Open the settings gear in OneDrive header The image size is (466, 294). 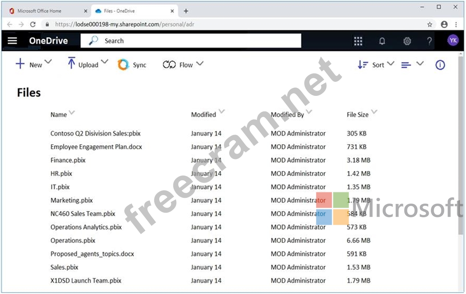pos(407,41)
